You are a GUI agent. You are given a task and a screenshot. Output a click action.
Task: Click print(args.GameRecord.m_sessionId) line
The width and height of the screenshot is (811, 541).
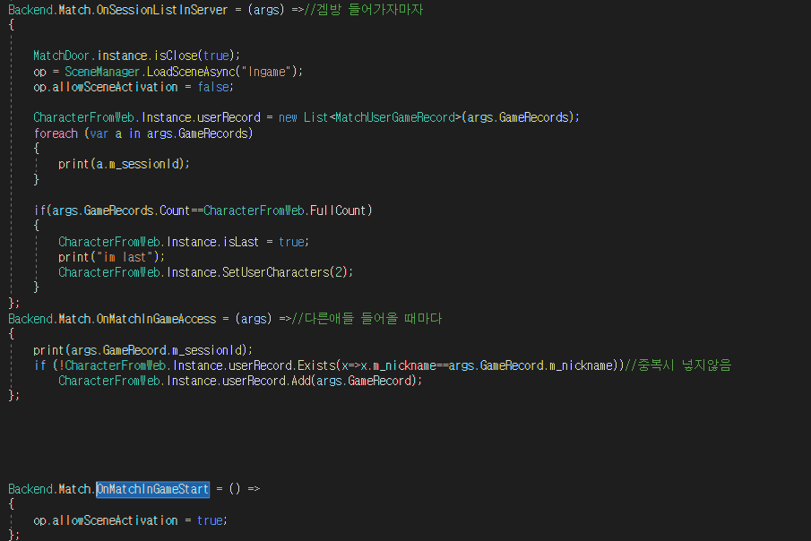coord(142,350)
